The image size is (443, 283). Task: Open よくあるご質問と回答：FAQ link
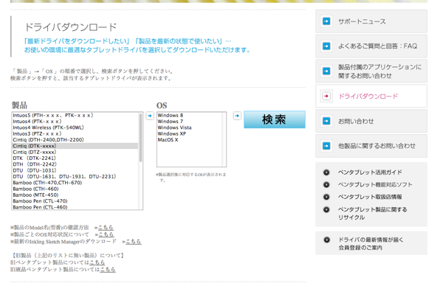(371, 46)
